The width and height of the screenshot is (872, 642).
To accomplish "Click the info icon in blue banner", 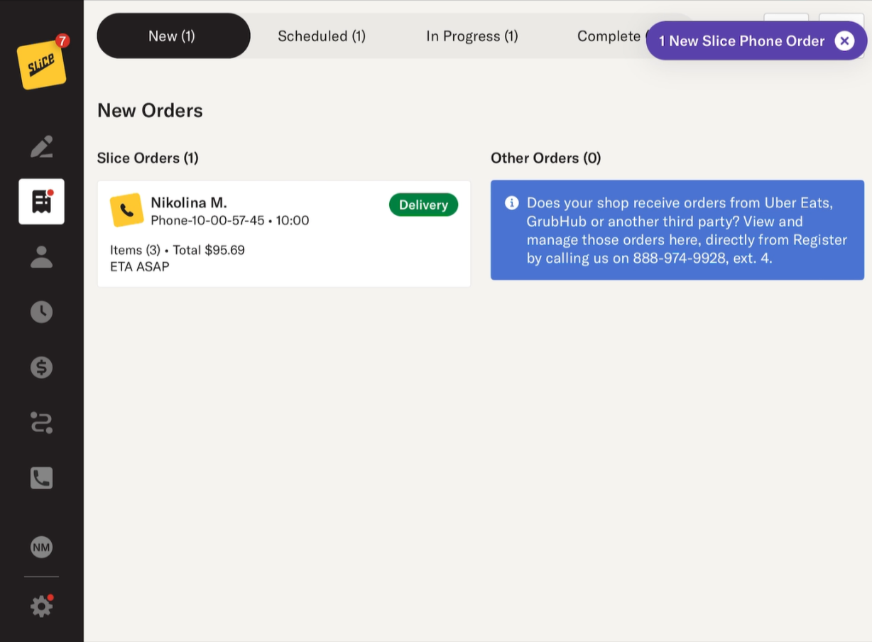I will click(511, 203).
